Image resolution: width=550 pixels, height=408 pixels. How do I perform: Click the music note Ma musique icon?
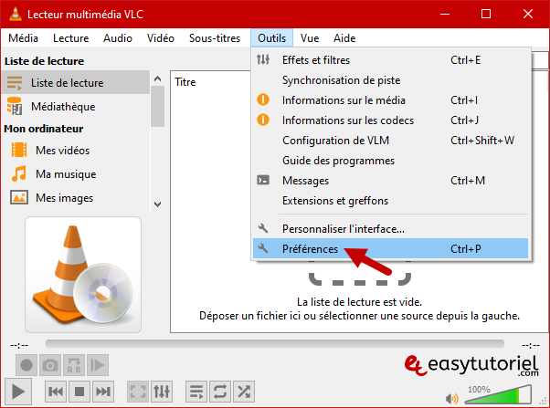[x=19, y=173]
